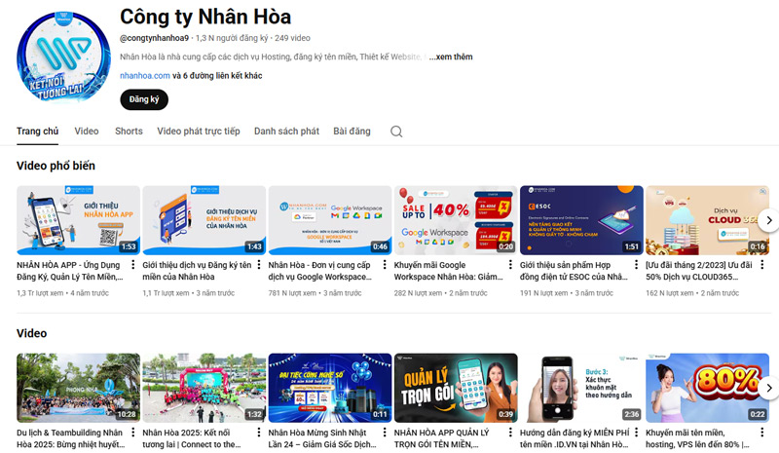Open the Video tab
Viewport: 779px width, 453px height.
(87, 132)
